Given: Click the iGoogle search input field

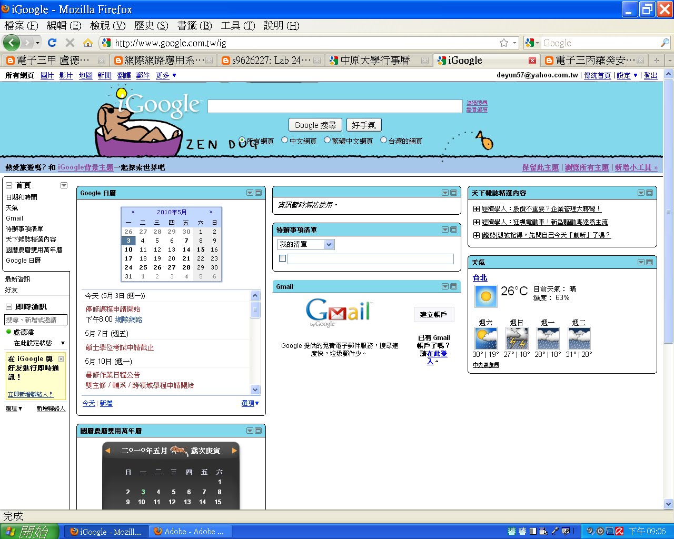Looking at the screenshot, I should coord(335,106).
